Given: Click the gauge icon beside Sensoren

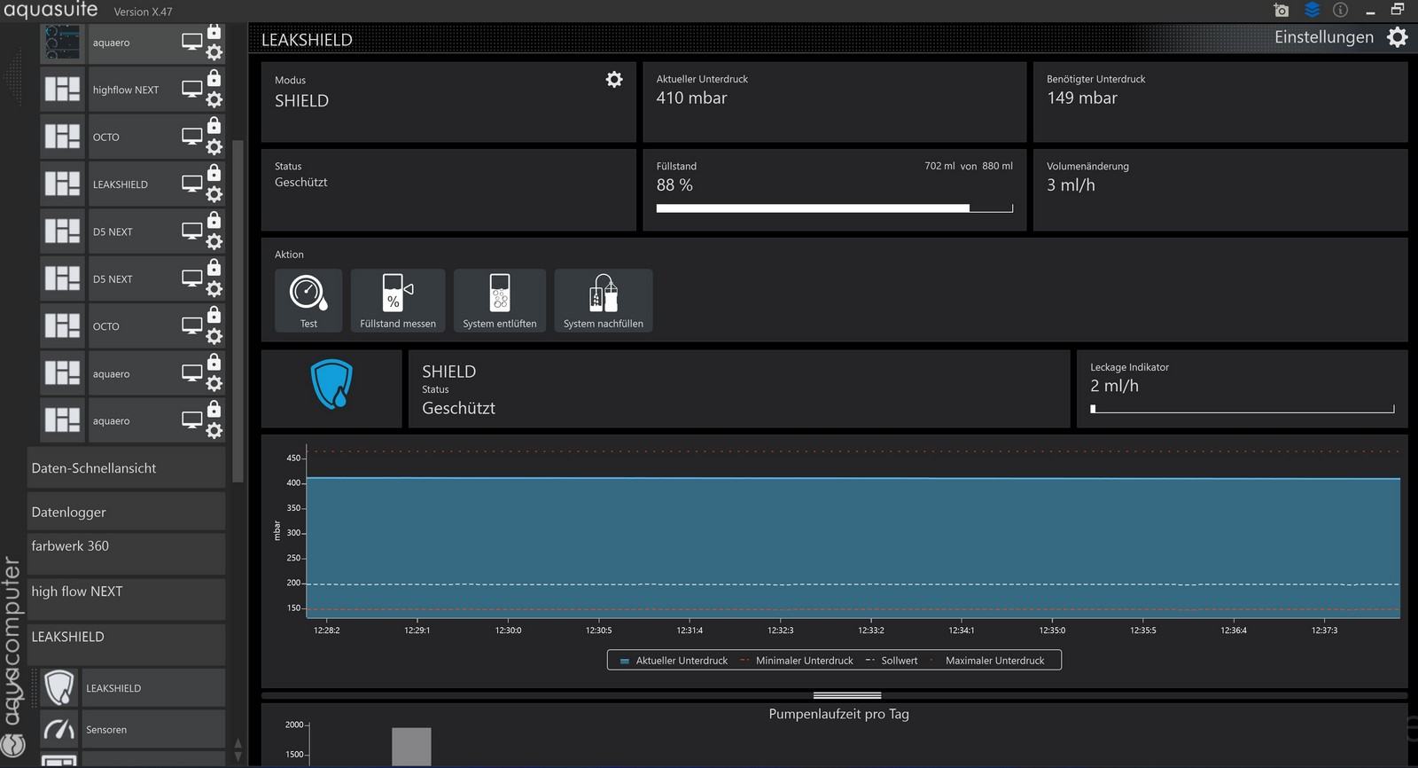Looking at the screenshot, I should 59,729.
